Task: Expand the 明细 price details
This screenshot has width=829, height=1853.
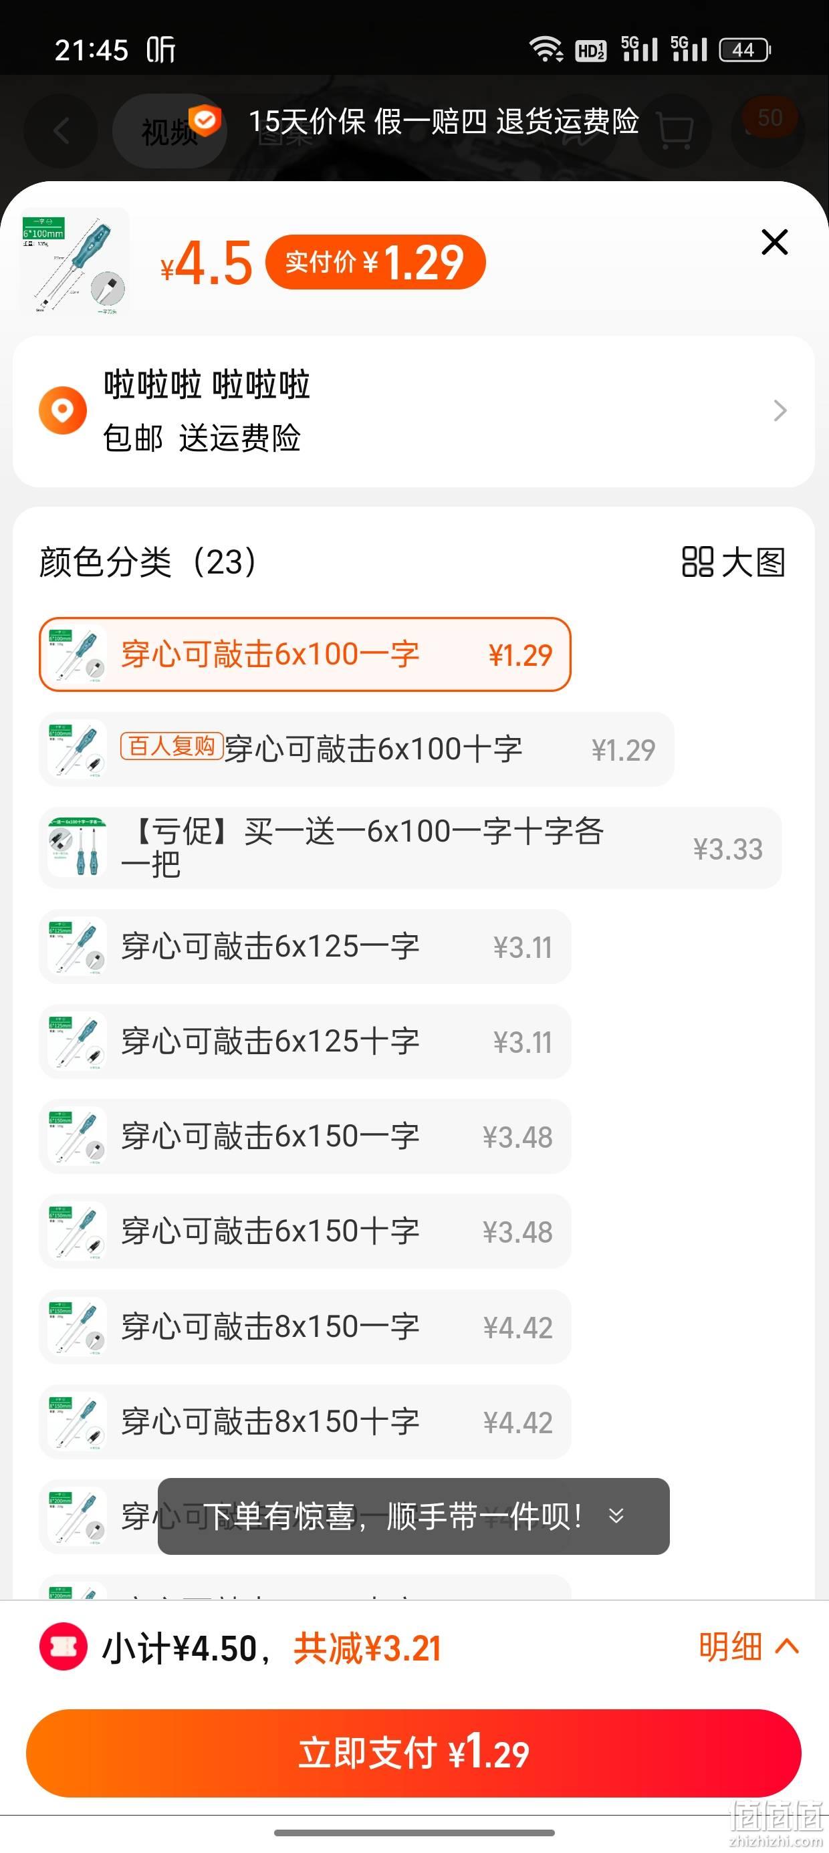Action: click(749, 1646)
